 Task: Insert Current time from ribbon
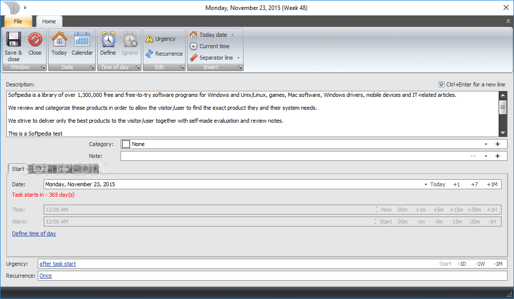coord(210,46)
